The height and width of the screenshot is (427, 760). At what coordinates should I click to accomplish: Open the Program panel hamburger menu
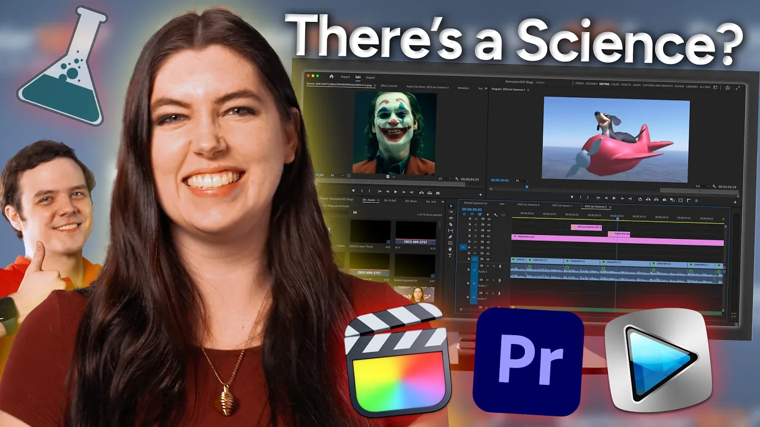pos(528,90)
